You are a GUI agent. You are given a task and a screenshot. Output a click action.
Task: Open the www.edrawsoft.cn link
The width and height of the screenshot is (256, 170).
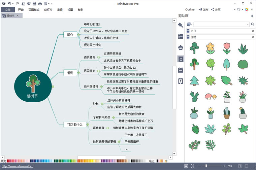point(18,166)
